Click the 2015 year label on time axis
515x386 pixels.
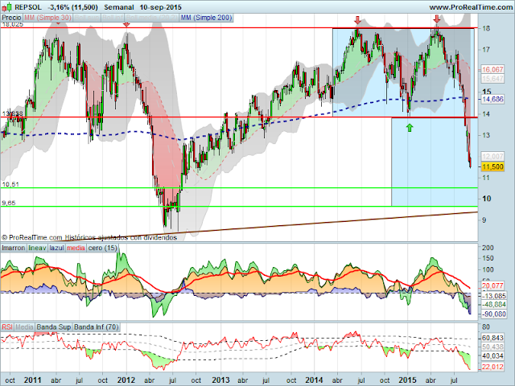pos(407,380)
